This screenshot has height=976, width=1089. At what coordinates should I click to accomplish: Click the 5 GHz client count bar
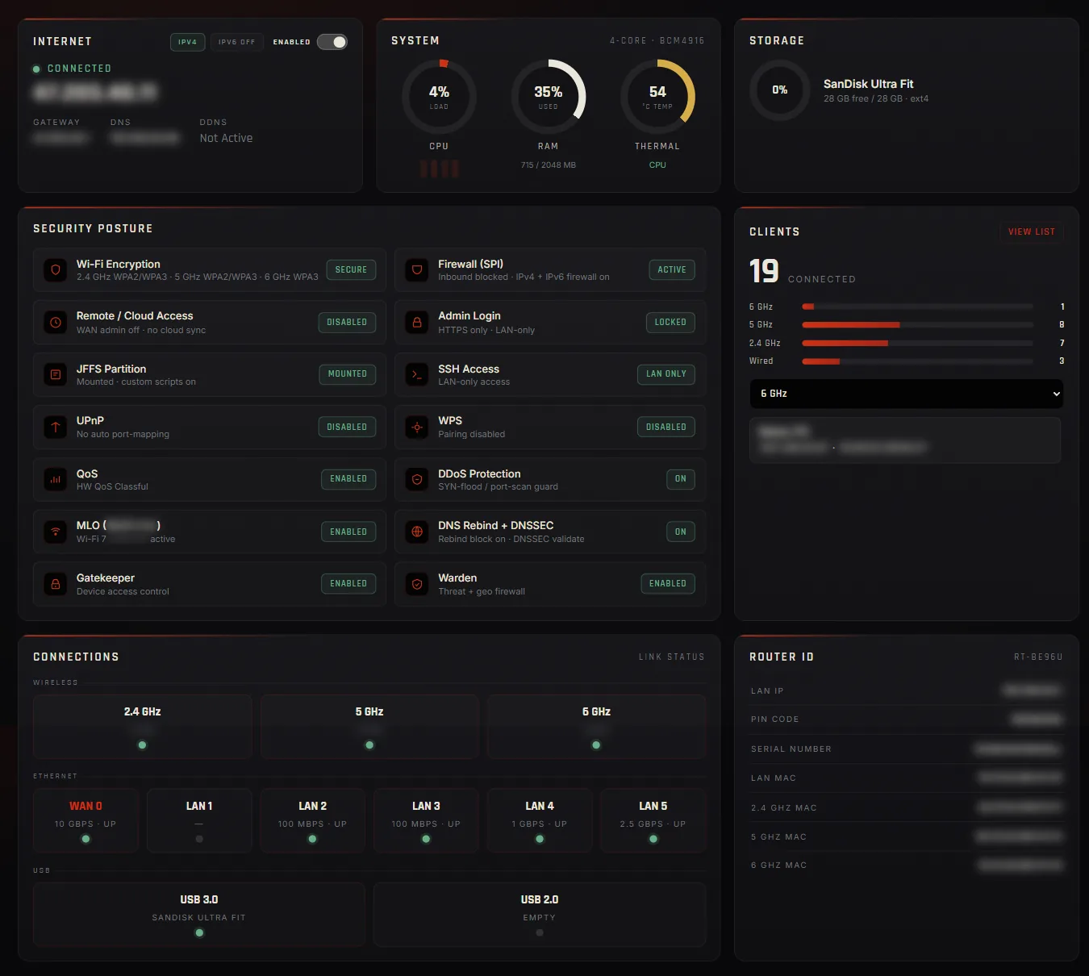pyautogui.click(x=917, y=325)
